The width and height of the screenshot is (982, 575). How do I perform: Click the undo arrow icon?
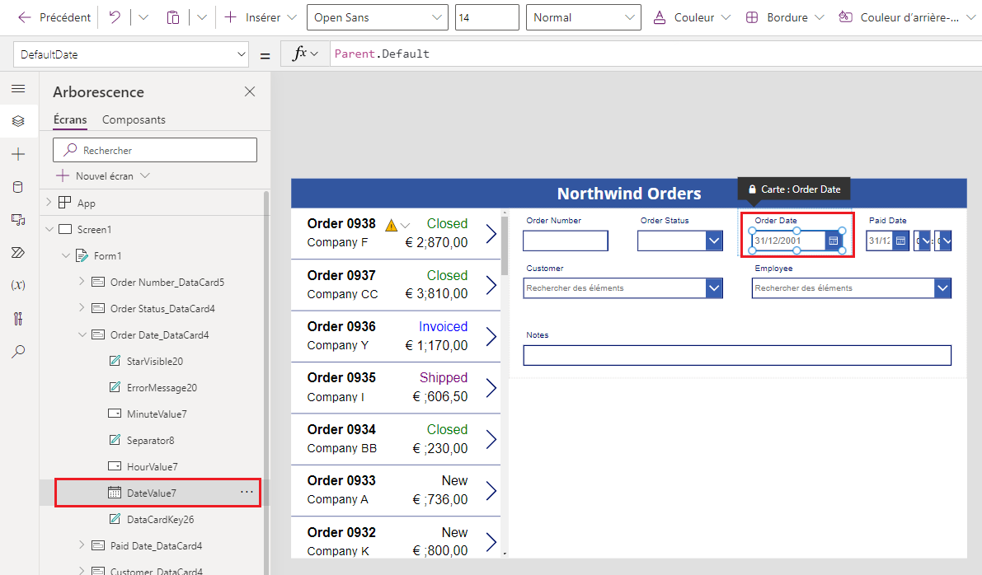(x=114, y=17)
